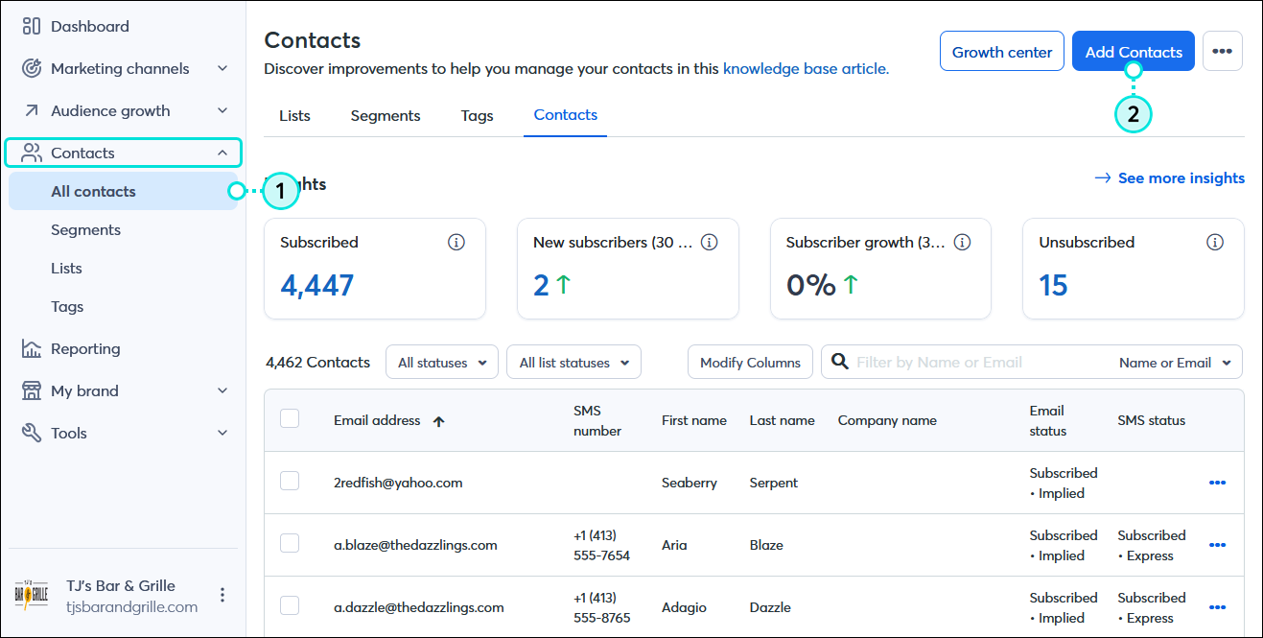Open the knowledge base article link
The width and height of the screenshot is (1263, 638).
click(x=806, y=68)
